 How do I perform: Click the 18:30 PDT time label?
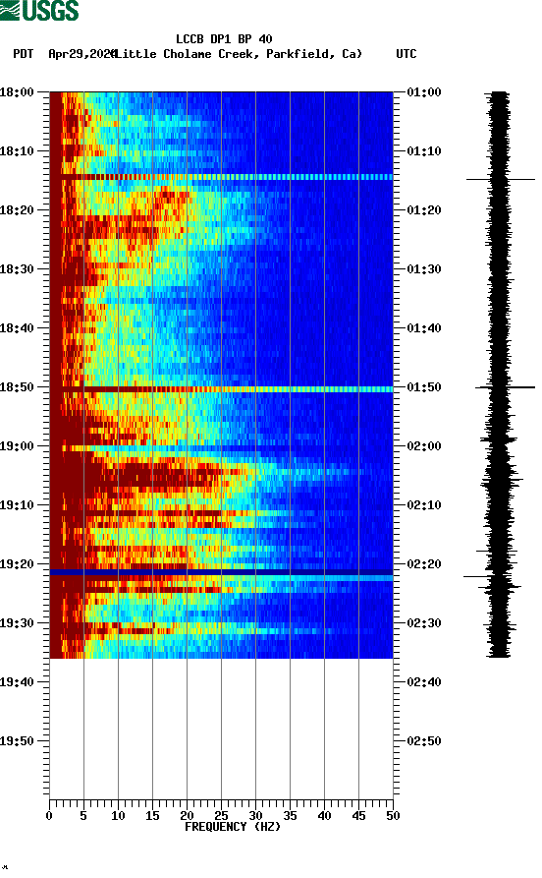pos(17,269)
